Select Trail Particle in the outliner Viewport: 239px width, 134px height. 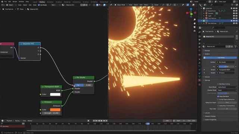[212, 18]
